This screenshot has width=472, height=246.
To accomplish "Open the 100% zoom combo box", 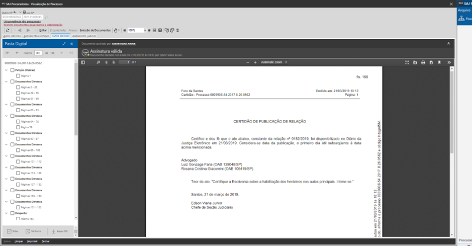I will 137,30.
